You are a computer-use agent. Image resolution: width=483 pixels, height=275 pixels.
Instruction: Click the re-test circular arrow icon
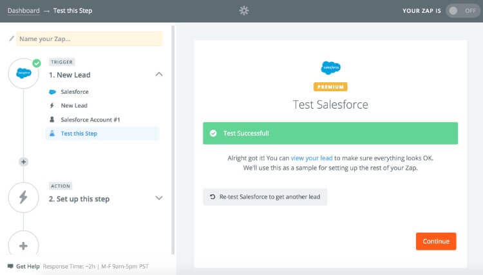coord(213,197)
